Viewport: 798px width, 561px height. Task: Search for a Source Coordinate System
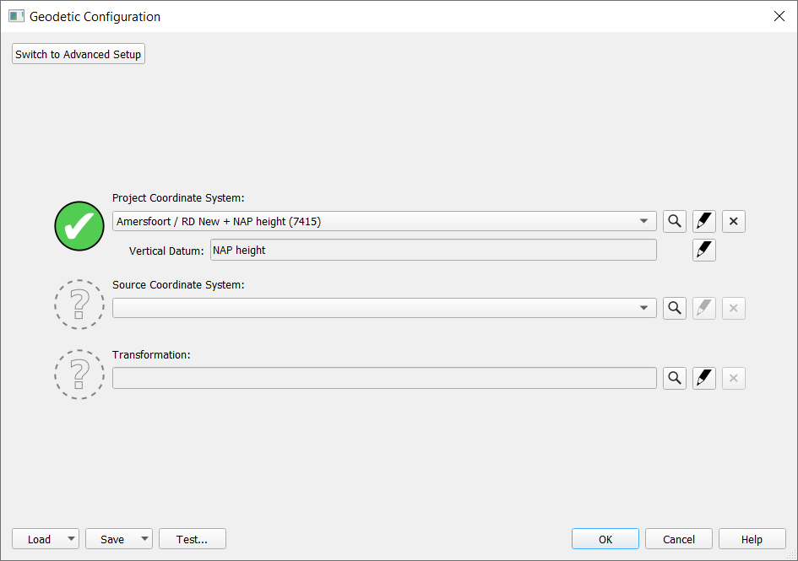(674, 309)
